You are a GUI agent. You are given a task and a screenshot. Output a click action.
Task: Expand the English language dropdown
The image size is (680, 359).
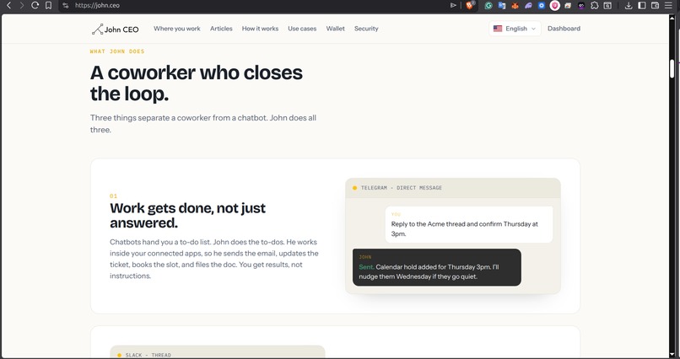tap(515, 29)
